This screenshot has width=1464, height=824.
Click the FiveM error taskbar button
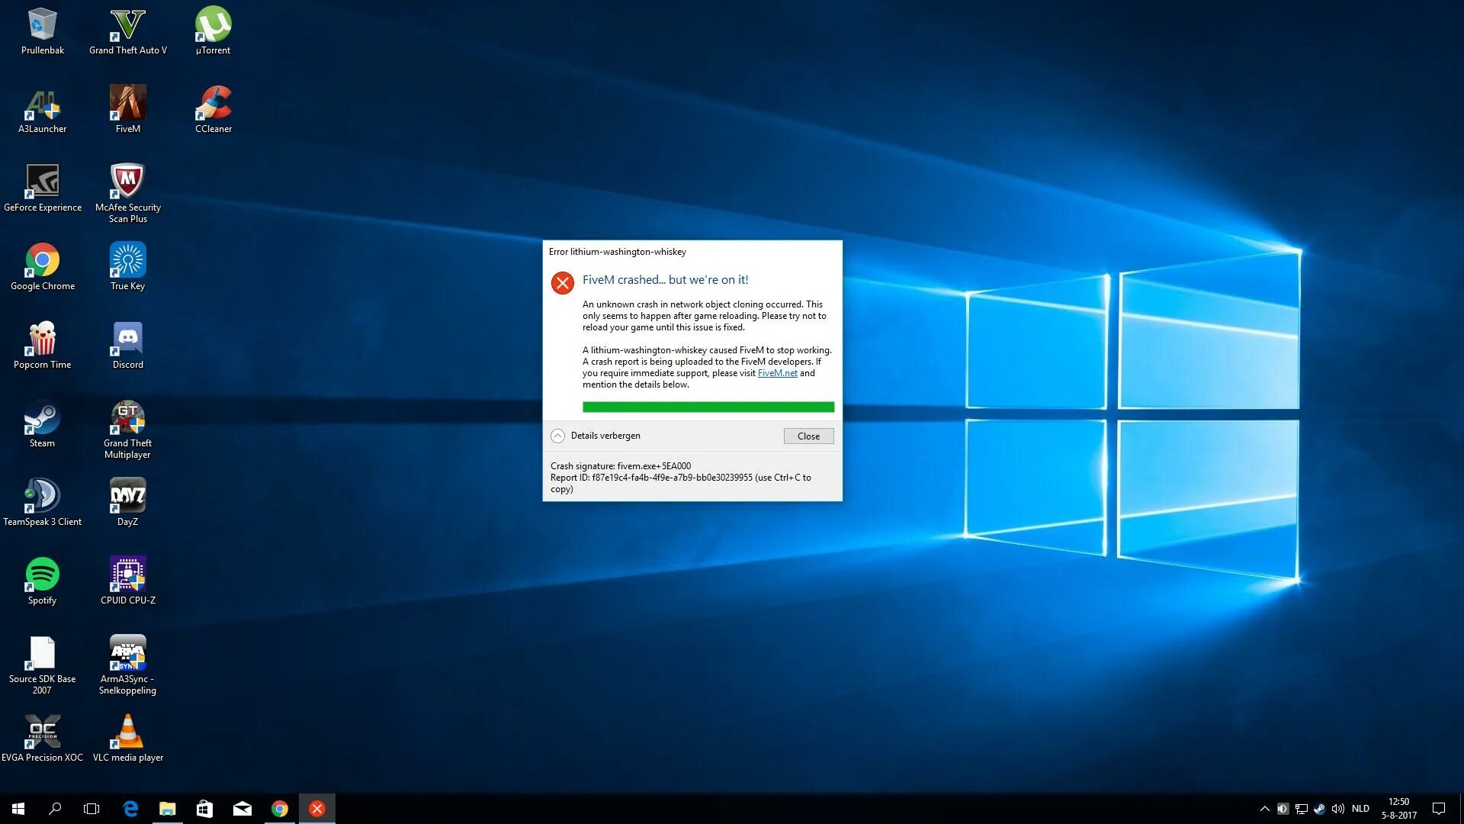[317, 809]
